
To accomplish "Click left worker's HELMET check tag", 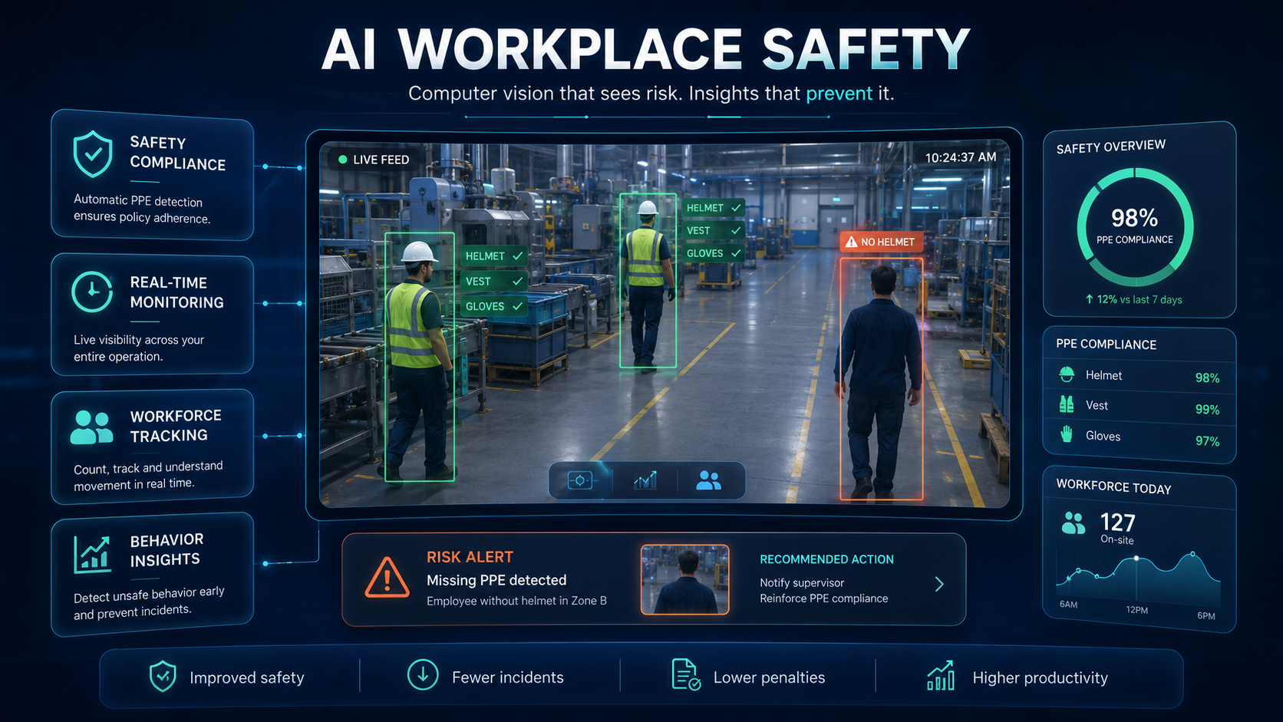I will click(493, 256).
